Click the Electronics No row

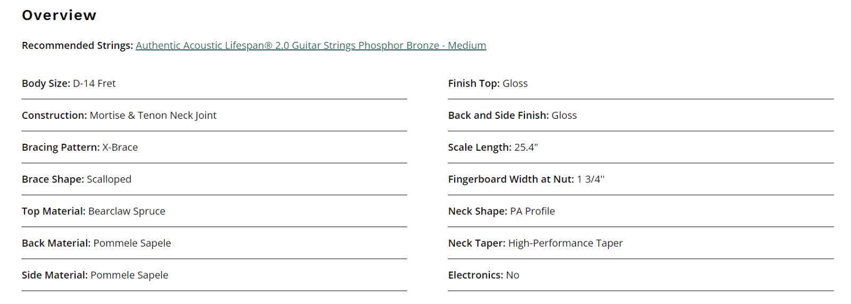coord(641,275)
